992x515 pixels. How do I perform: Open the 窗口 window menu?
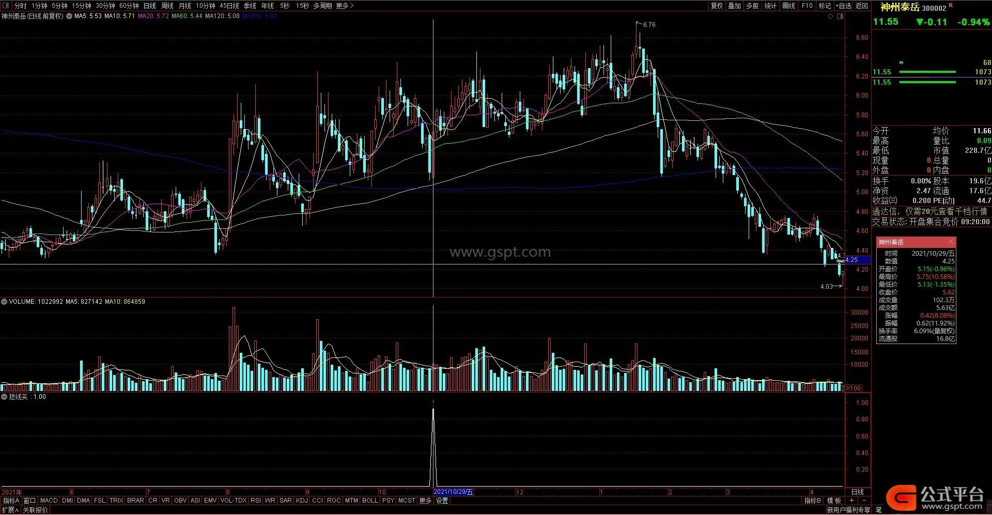point(30,501)
